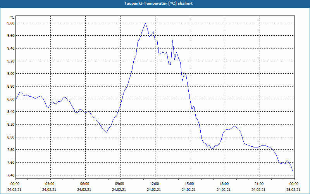Click the 8,80 y-axis value
Image resolution: width=310 pixels, height=194 pixels.
11,86
